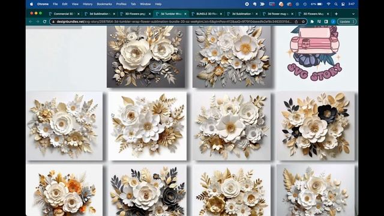Open the Edit menu
Screen dimensions: 384x216
(x=65, y=4)
